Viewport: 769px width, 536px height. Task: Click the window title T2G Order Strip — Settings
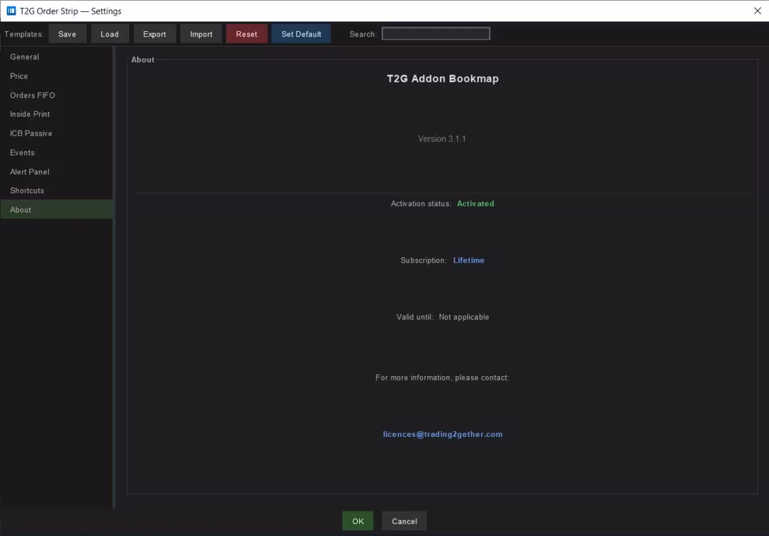[71, 11]
